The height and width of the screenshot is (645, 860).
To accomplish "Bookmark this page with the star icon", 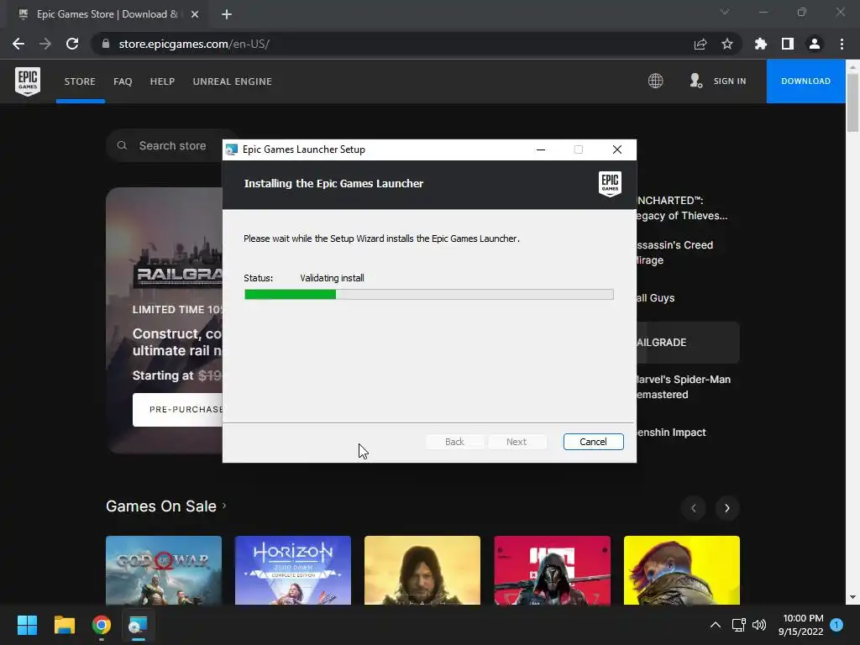I will pyautogui.click(x=727, y=44).
